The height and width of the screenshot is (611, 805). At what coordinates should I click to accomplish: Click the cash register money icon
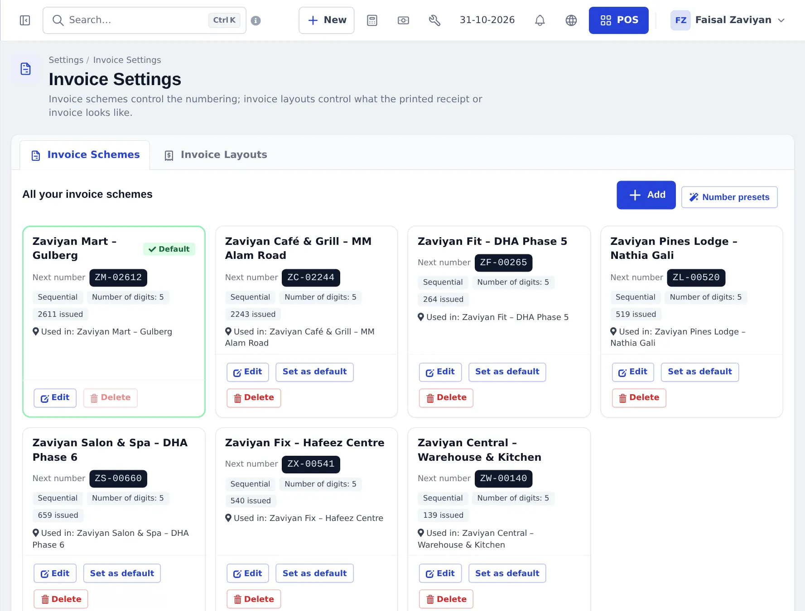coord(403,20)
